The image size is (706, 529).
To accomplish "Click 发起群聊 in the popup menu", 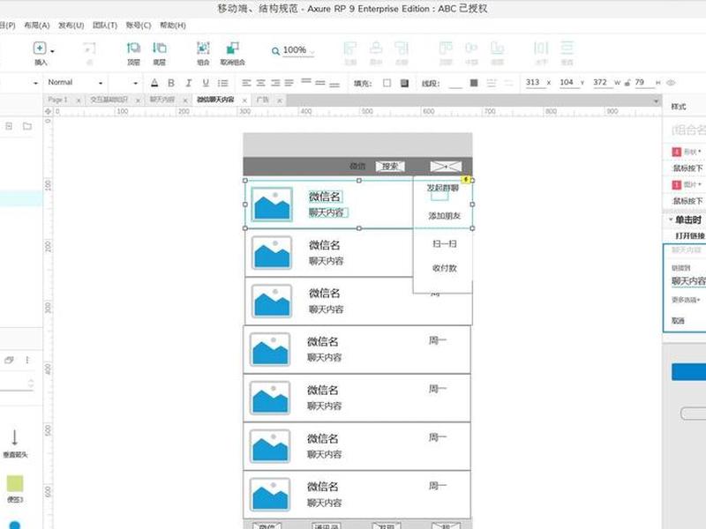I will pos(443,188).
